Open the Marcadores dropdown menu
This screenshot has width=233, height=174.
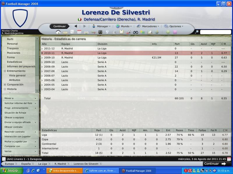point(148,26)
